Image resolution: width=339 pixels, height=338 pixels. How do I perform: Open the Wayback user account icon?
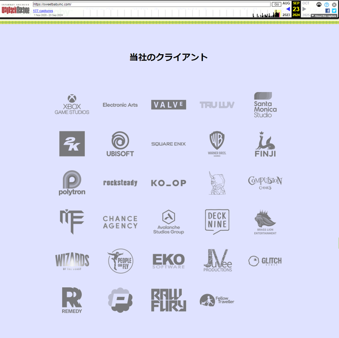(319, 5)
